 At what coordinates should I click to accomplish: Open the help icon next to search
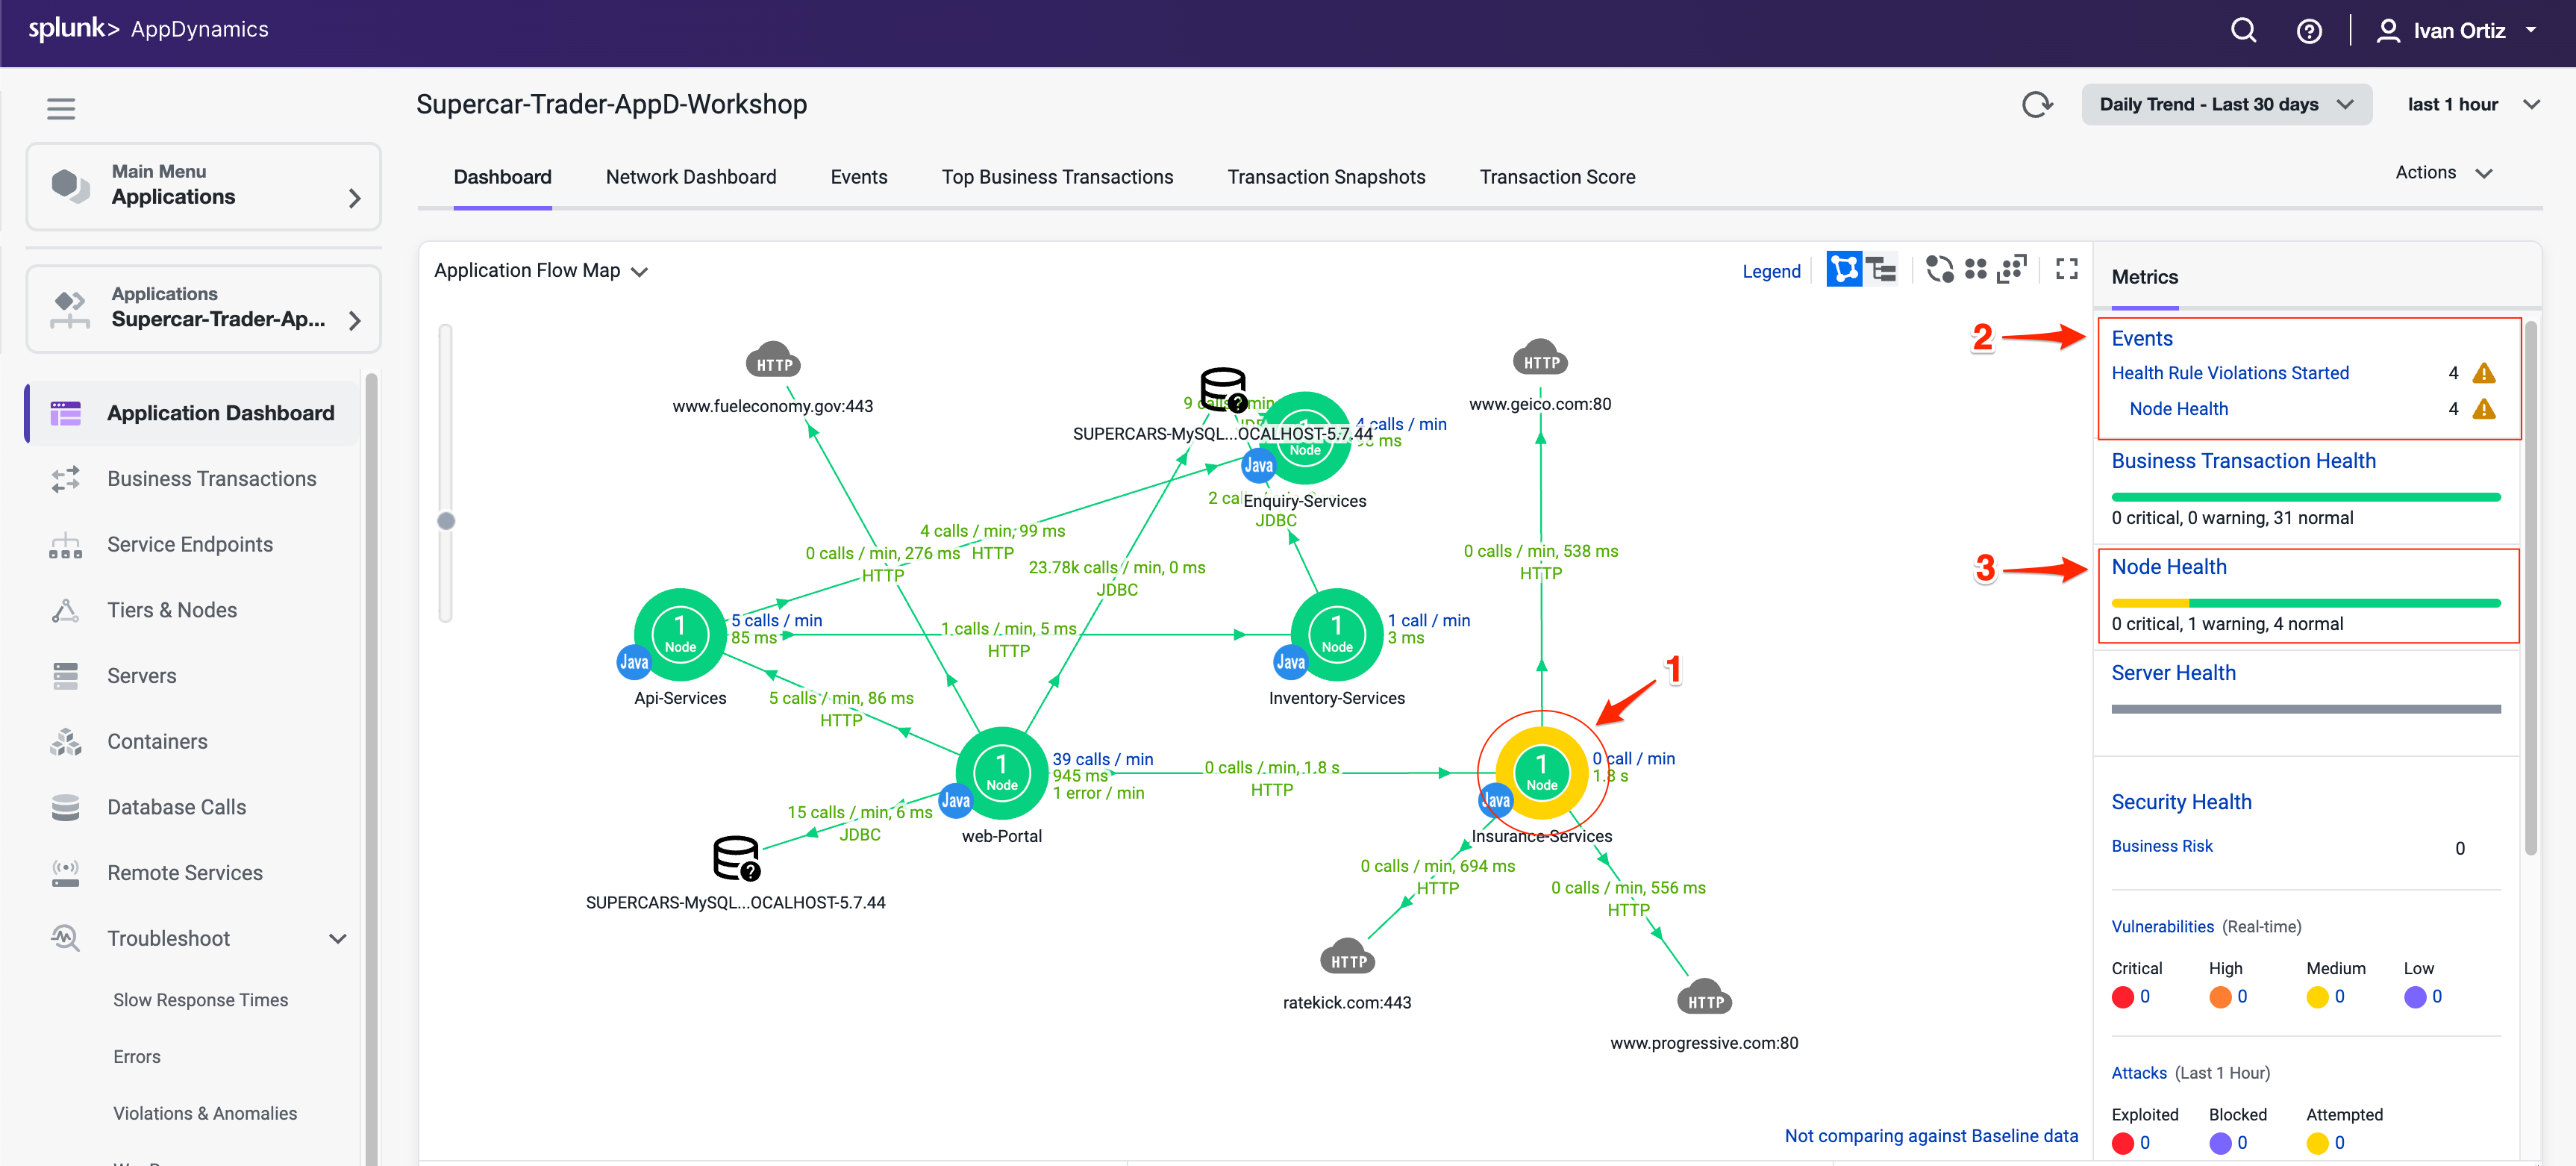2309,30
